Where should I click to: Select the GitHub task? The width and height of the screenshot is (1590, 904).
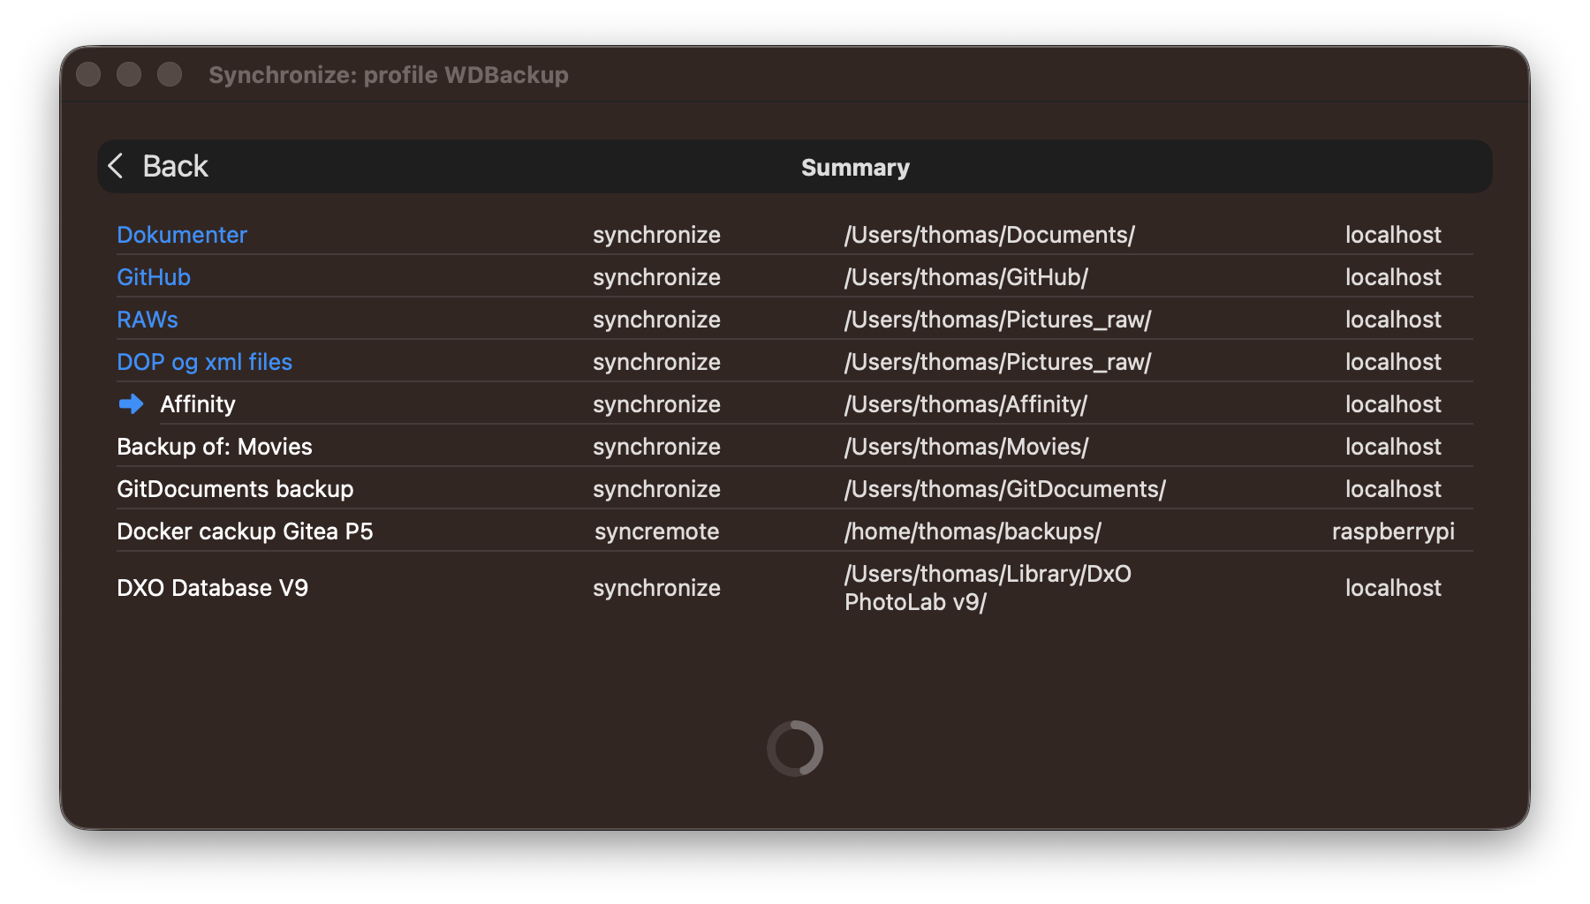coord(154,277)
